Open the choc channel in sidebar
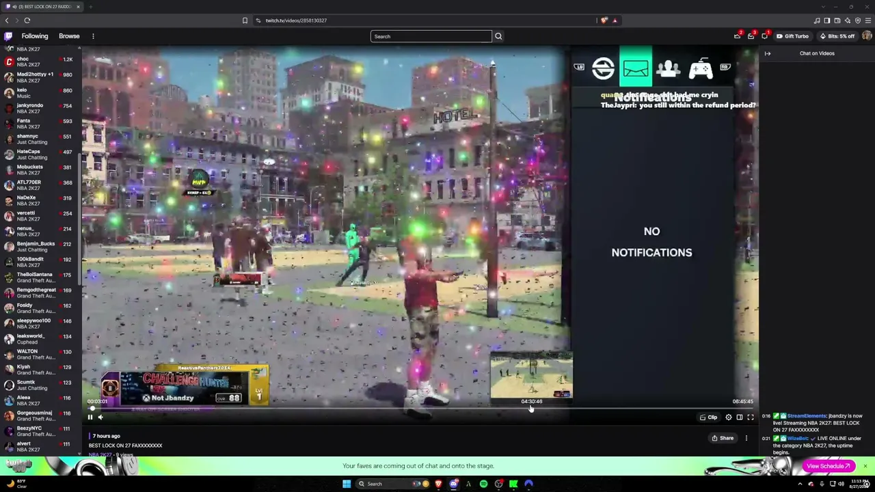 (x=40, y=62)
